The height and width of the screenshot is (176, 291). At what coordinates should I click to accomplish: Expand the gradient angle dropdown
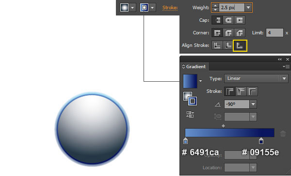click(x=253, y=104)
